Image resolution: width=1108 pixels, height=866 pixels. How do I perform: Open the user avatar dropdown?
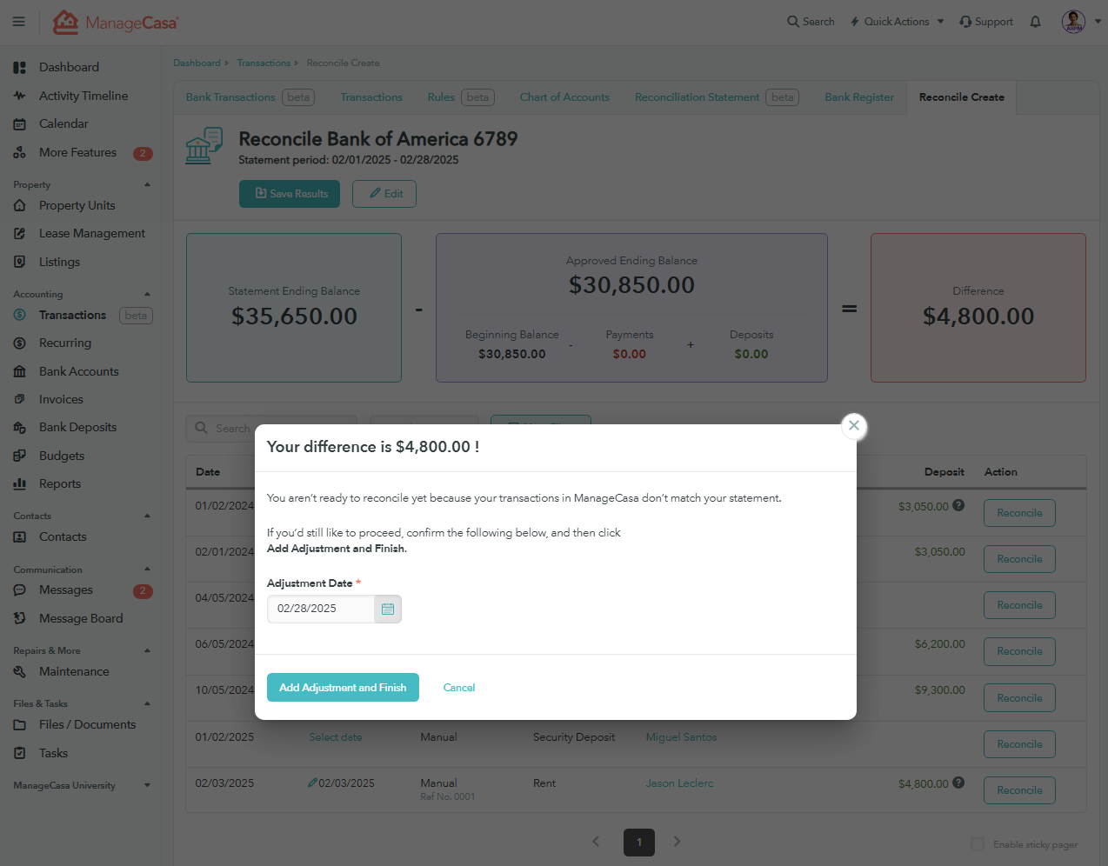coord(1081,22)
